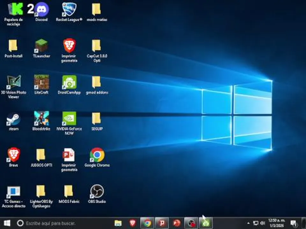306x229 pixels.
Task: Select the desktop shortcut labeled Brave
Action: point(13,158)
